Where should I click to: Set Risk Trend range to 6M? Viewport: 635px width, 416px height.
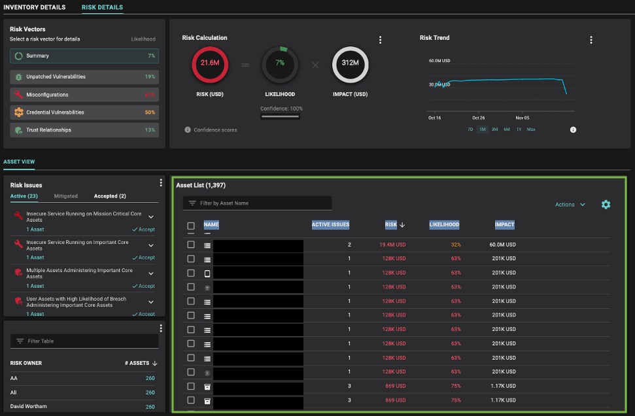coord(507,130)
